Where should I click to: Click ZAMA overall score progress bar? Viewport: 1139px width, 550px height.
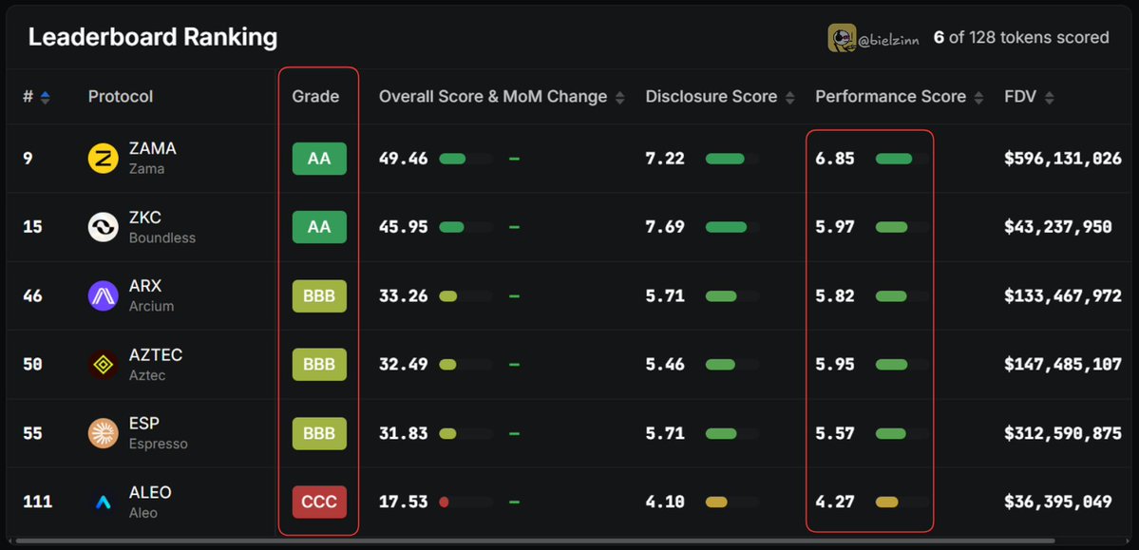(465, 159)
